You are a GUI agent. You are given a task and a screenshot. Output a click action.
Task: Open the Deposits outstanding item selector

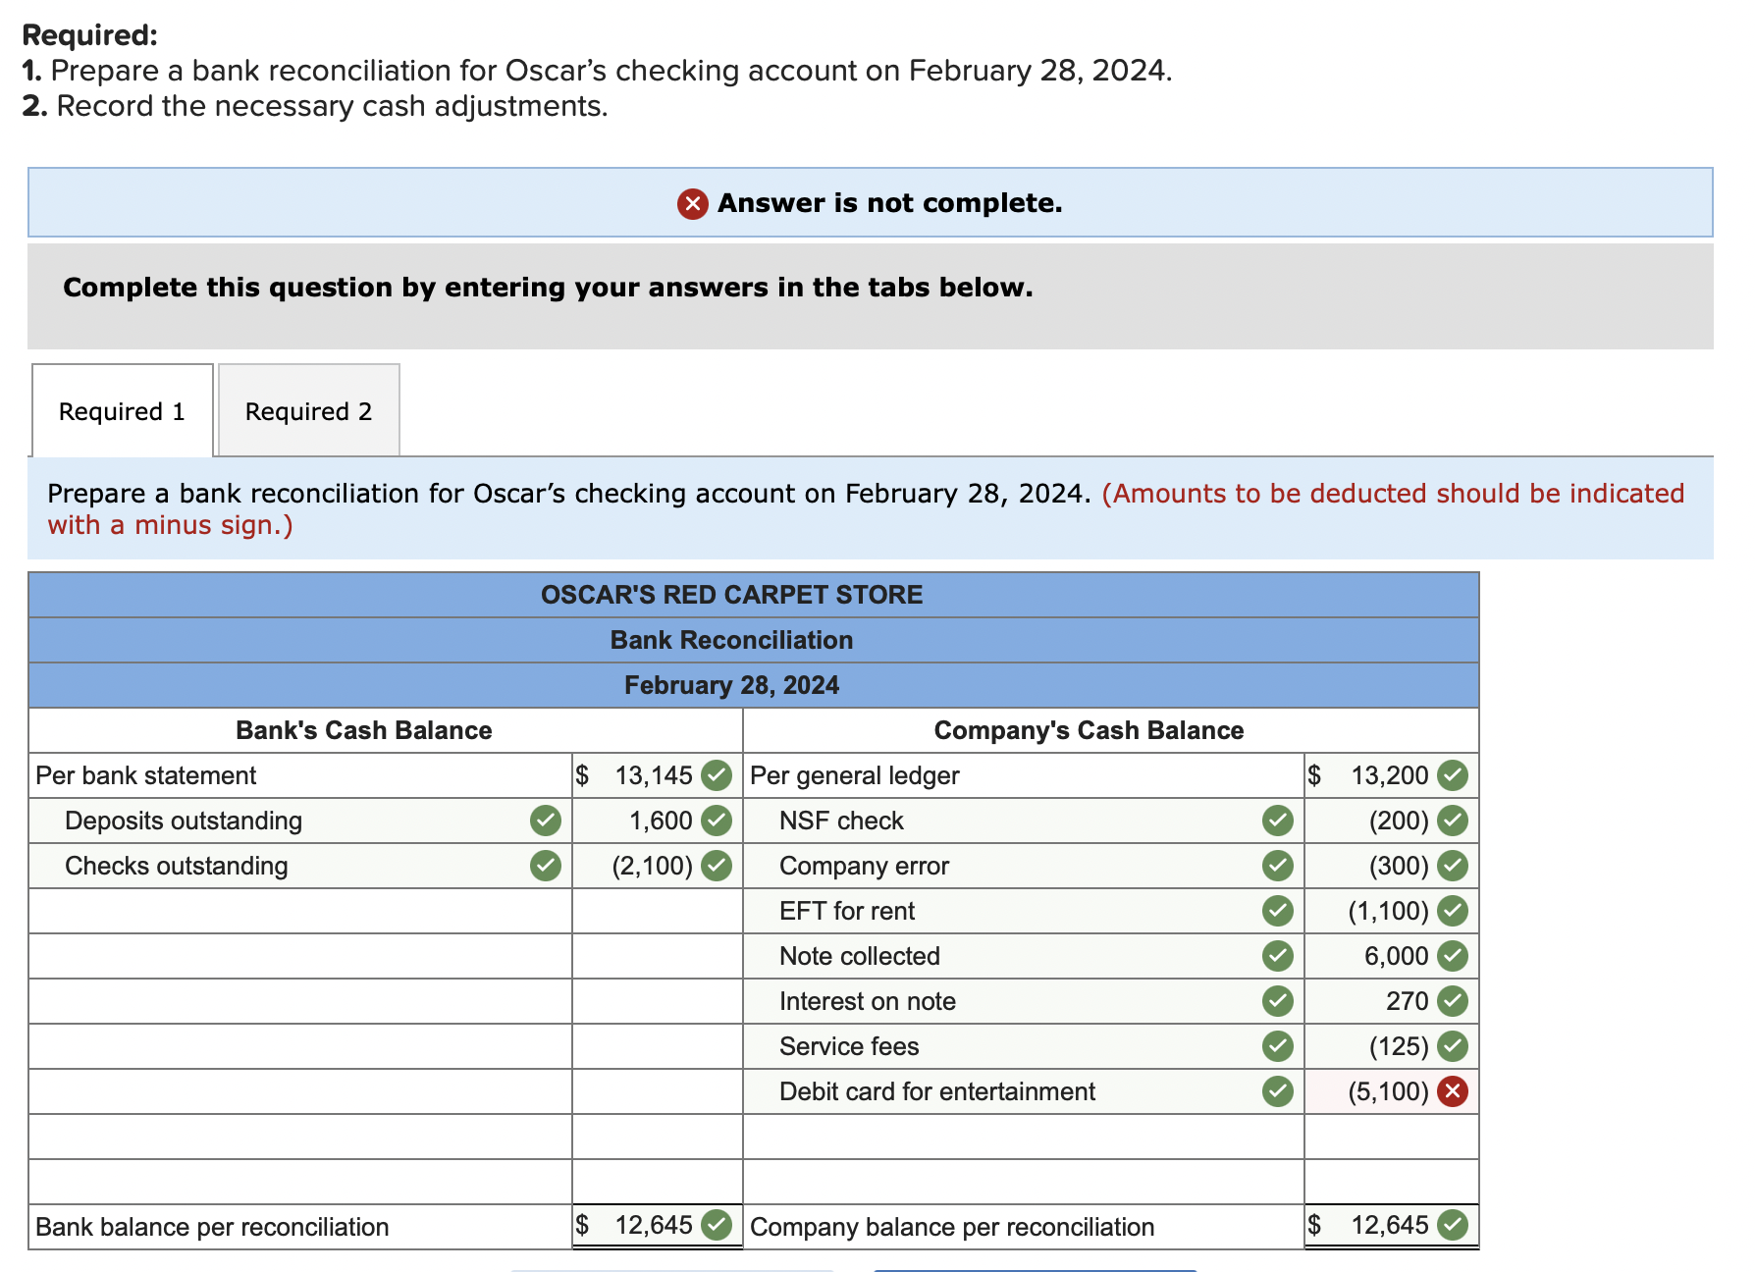pos(300,821)
